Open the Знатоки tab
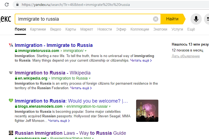The width and height of the screenshot is (209, 139). pyautogui.click(x=160, y=29)
